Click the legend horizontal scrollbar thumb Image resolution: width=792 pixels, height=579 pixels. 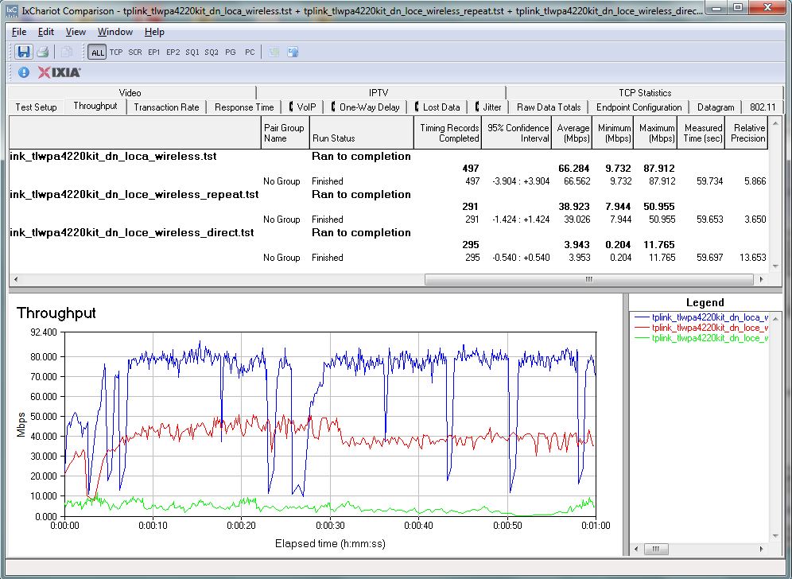pyautogui.click(x=655, y=549)
